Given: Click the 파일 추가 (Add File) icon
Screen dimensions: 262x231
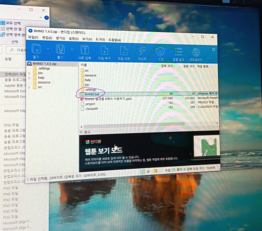Looking at the screenshot, I should [x=104, y=51].
